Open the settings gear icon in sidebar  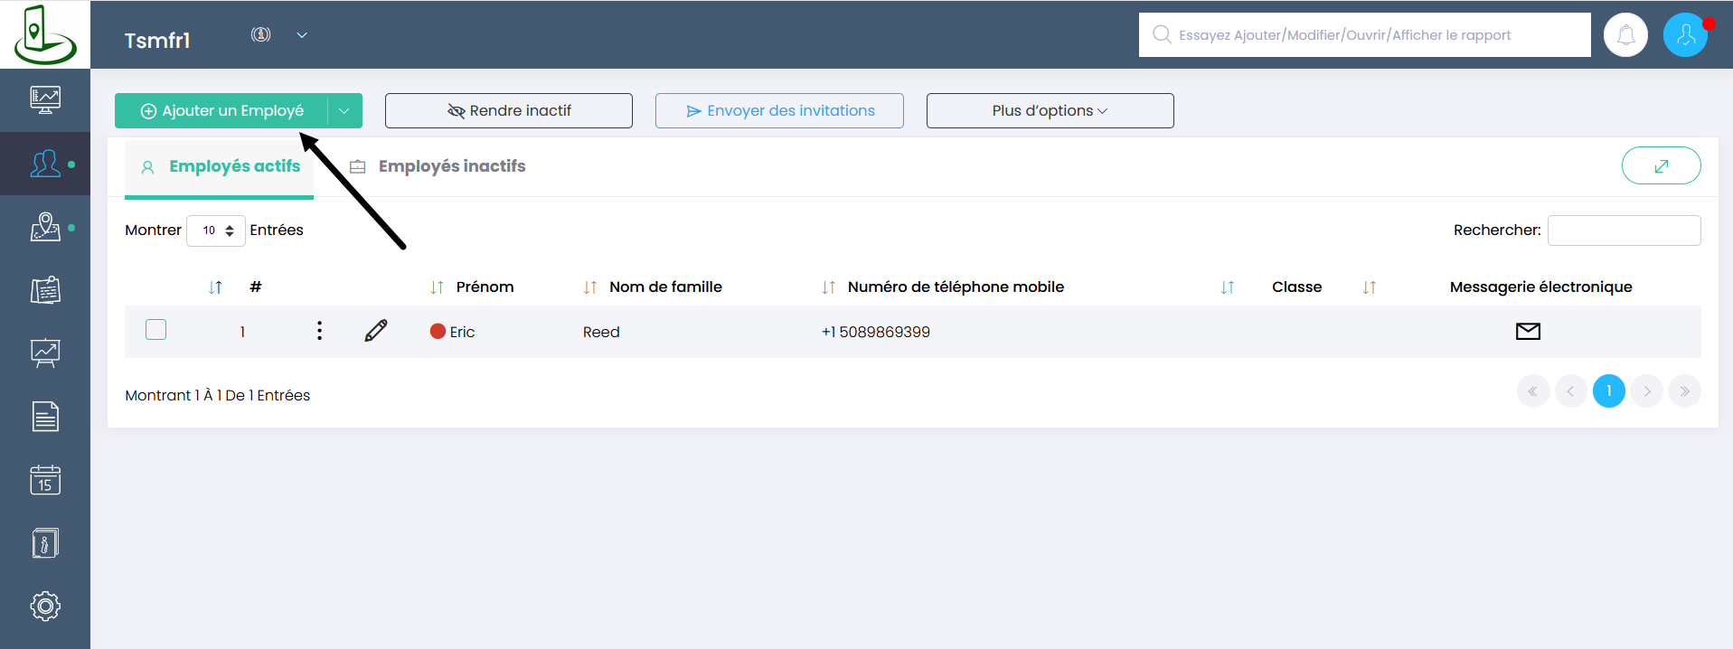tap(45, 606)
